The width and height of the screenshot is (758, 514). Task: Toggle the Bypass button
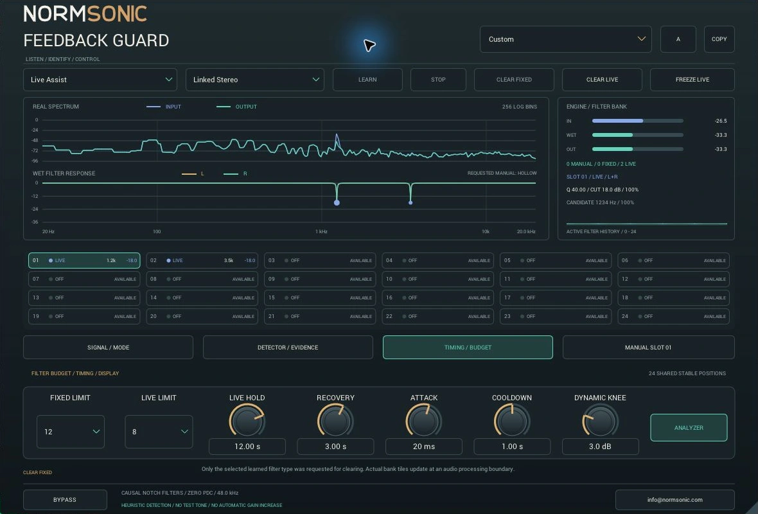[x=65, y=499]
